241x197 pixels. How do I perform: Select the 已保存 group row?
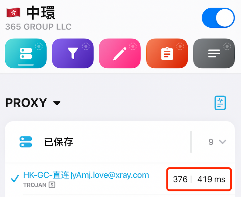pyautogui.click(x=120, y=142)
